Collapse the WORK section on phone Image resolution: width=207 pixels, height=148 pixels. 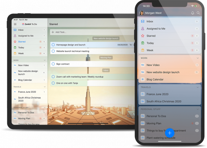[x=197, y=58]
